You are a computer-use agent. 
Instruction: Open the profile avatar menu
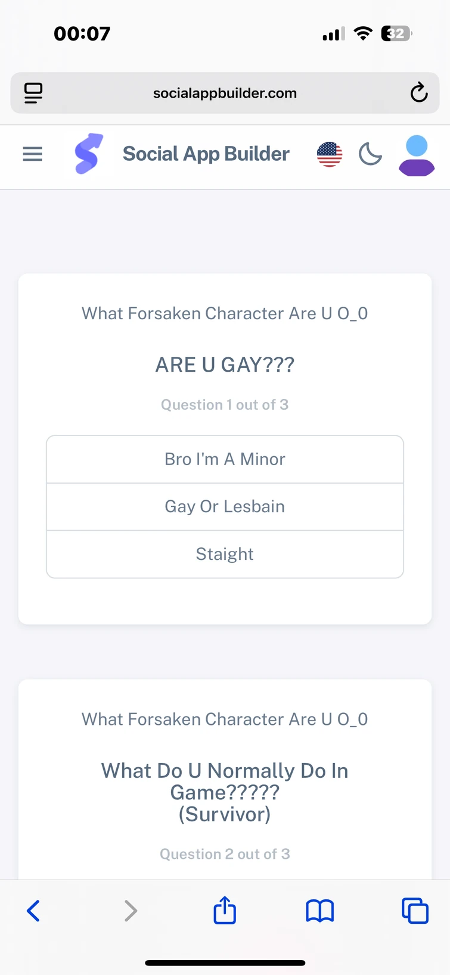coord(416,155)
